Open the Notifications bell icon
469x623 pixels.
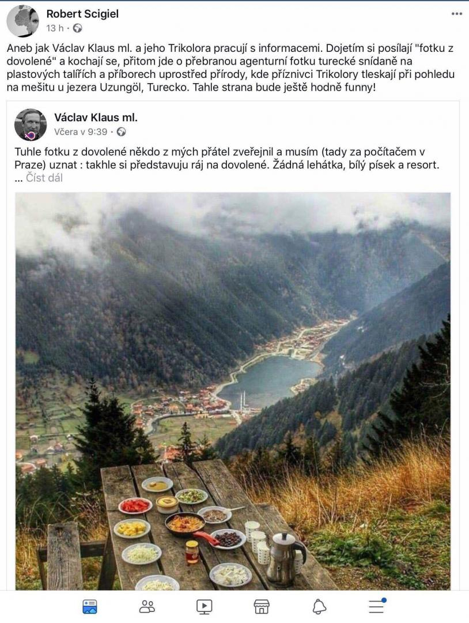tap(319, 606)
